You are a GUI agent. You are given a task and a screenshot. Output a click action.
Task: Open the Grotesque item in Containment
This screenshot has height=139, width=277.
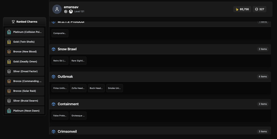pos(78,116)
